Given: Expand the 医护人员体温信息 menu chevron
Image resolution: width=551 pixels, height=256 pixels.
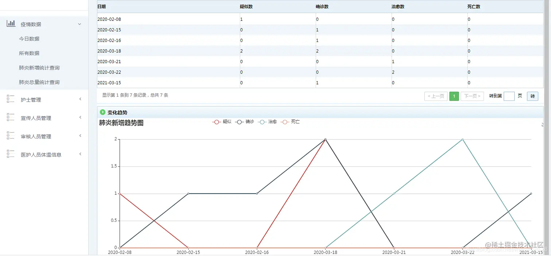Looking at the screenshot, I should [x=80, y=154].
